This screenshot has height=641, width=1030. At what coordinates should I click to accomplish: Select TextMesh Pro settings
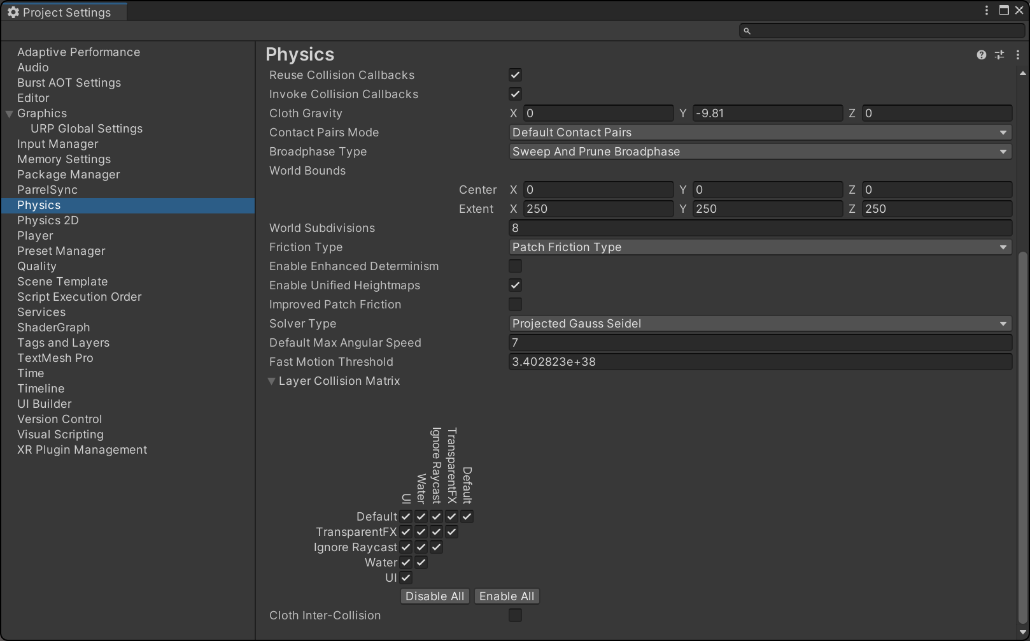[x=55, y=358]
